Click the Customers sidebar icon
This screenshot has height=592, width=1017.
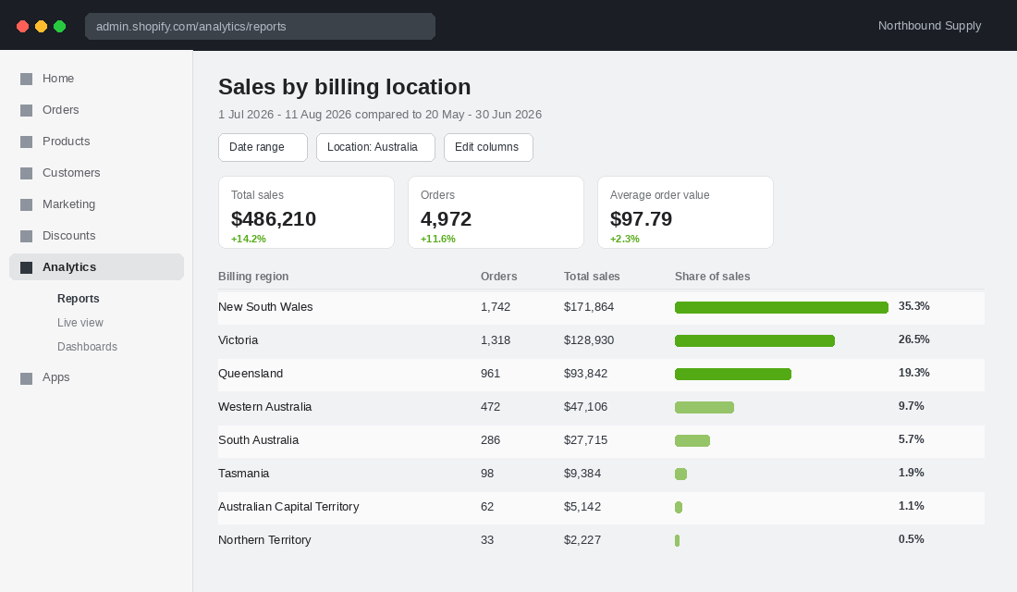click(x=26, y=173)
